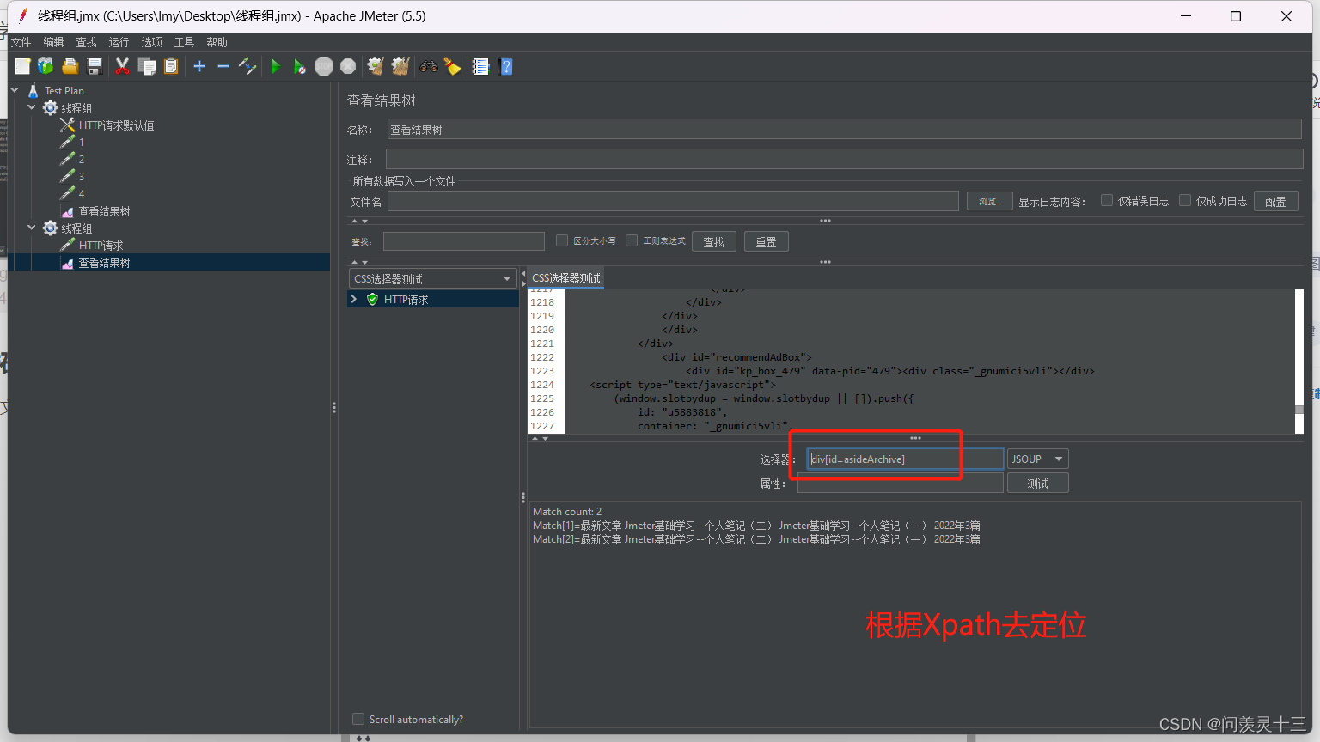Reset search with yellow broom icon

453,66
